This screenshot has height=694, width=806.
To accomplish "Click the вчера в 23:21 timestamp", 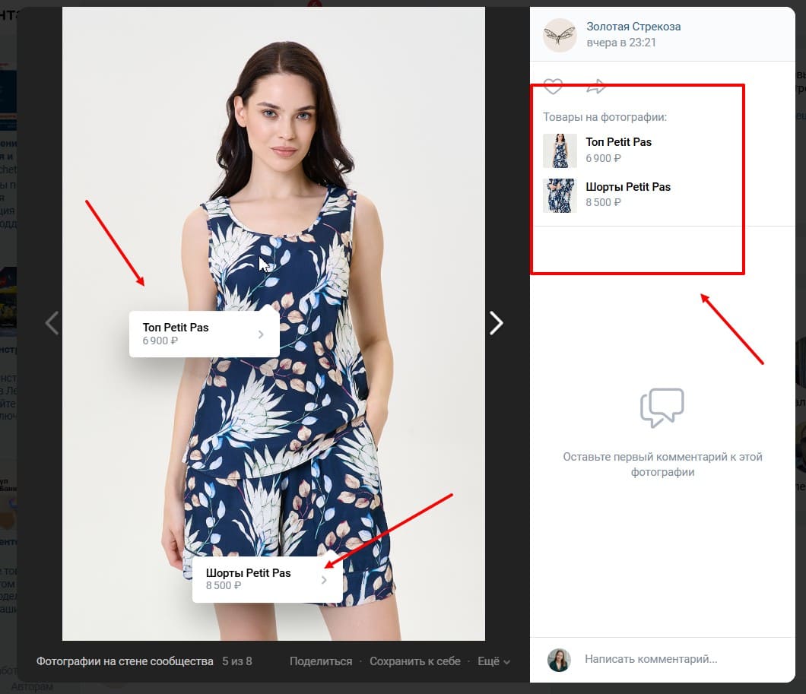I will (x=621, y=43).
